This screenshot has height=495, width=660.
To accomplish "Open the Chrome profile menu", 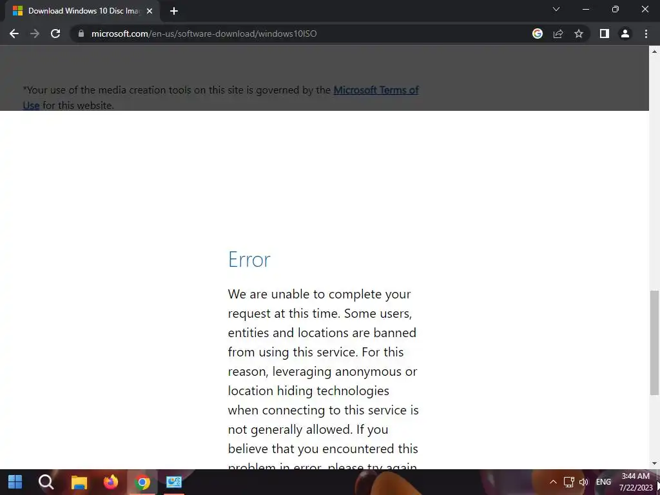I will pyautogui.click(x=625, y=34).
